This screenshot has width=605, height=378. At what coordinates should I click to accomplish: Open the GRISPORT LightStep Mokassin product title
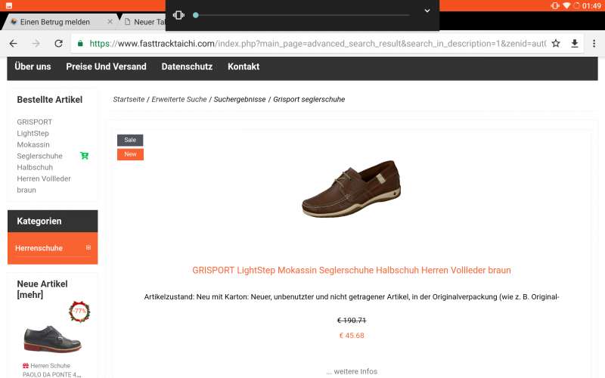(x=352, y=271)
